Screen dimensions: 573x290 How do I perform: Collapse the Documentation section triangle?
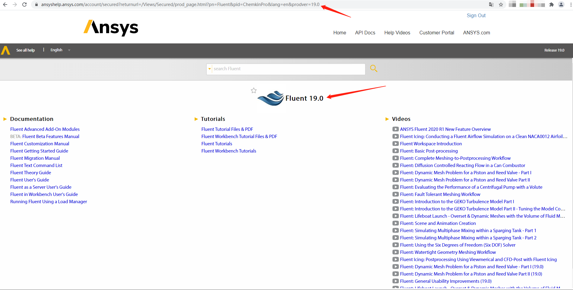point(5,119)
